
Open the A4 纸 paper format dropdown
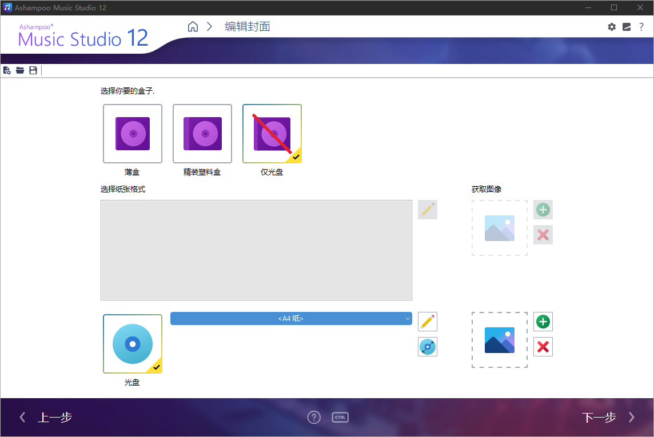pyautogui.click(x=291, y=318)
